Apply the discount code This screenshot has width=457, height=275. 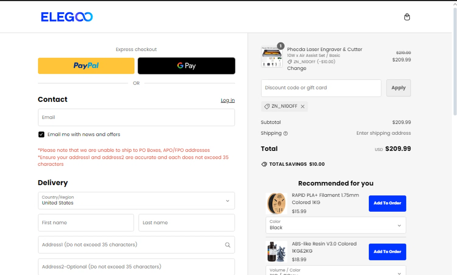(x=399, y=88)
